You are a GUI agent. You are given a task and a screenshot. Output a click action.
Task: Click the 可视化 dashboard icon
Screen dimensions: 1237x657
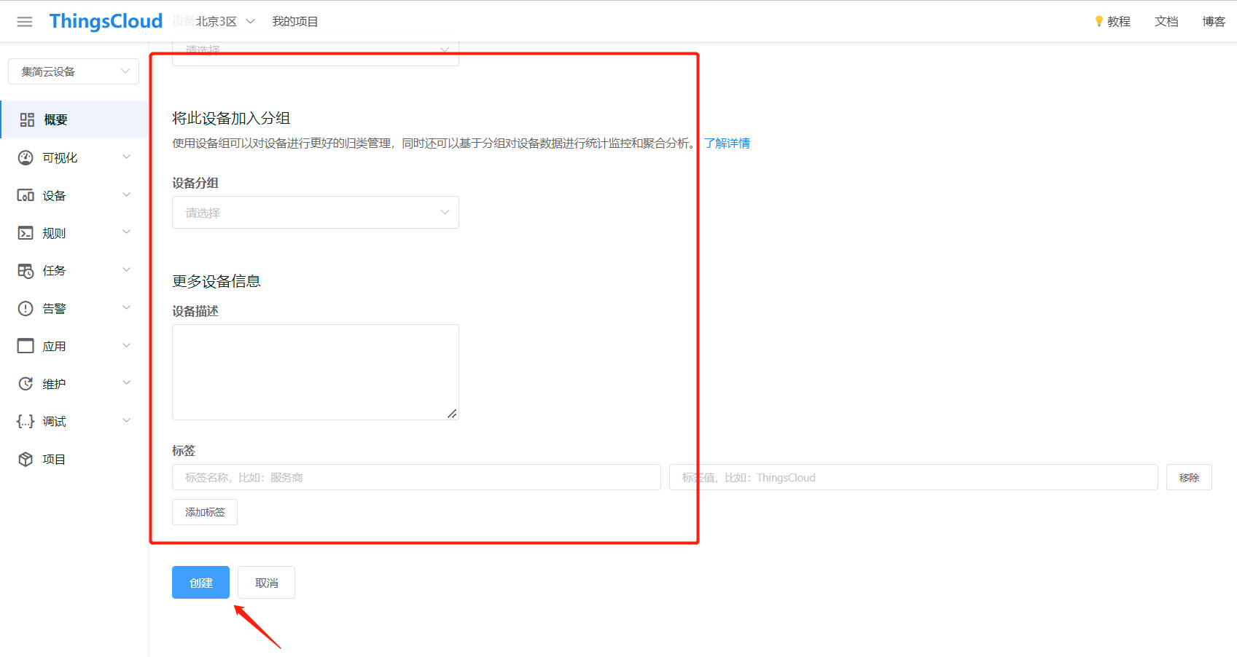[26, 158]
